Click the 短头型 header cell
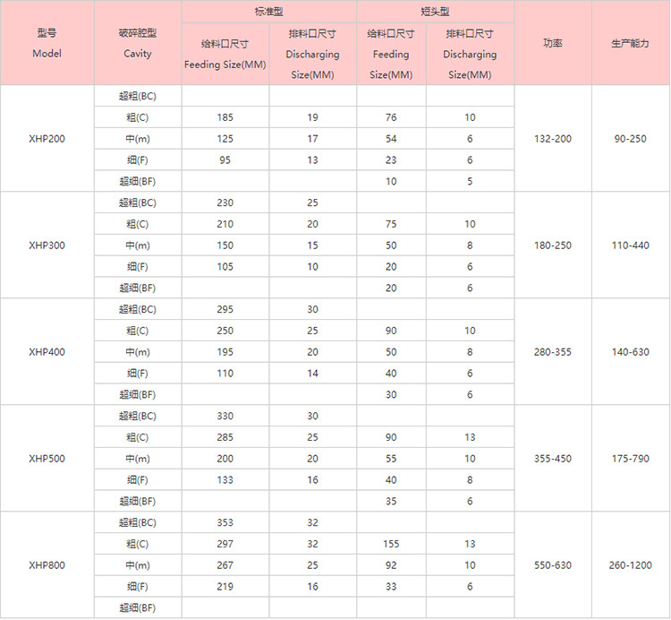This screenshot has height=620, width=671. [435, 11]
